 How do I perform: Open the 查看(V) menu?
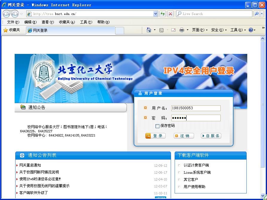click(x=48, y=22)
